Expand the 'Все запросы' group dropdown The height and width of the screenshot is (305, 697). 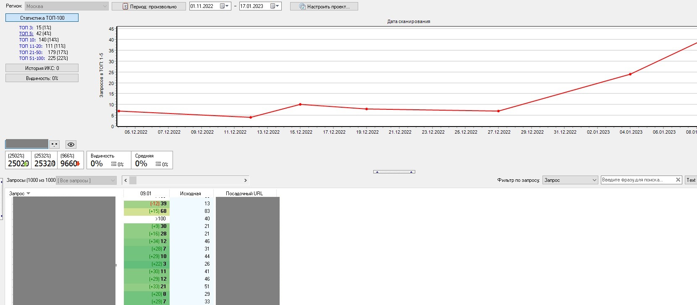(86, 180)
